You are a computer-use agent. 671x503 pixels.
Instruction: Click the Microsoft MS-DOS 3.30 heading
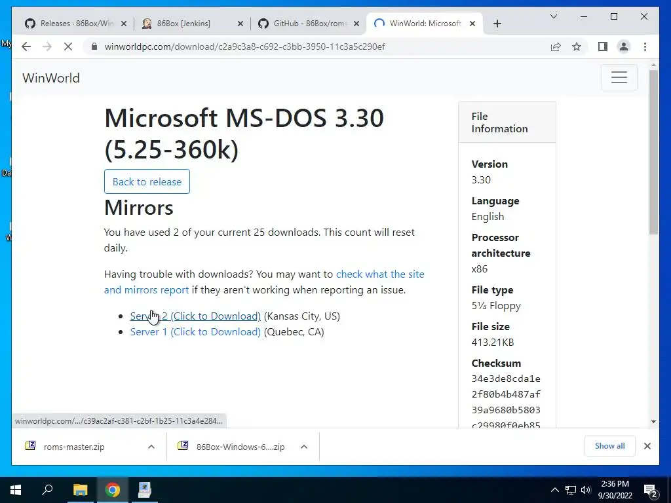[244, 134]
